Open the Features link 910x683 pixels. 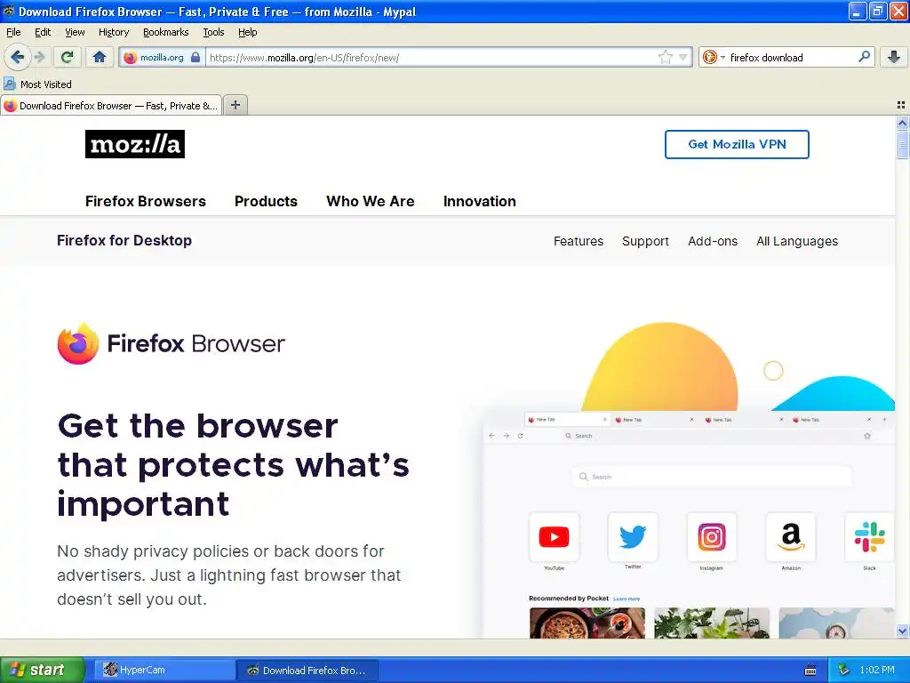[x=578, y=241]
